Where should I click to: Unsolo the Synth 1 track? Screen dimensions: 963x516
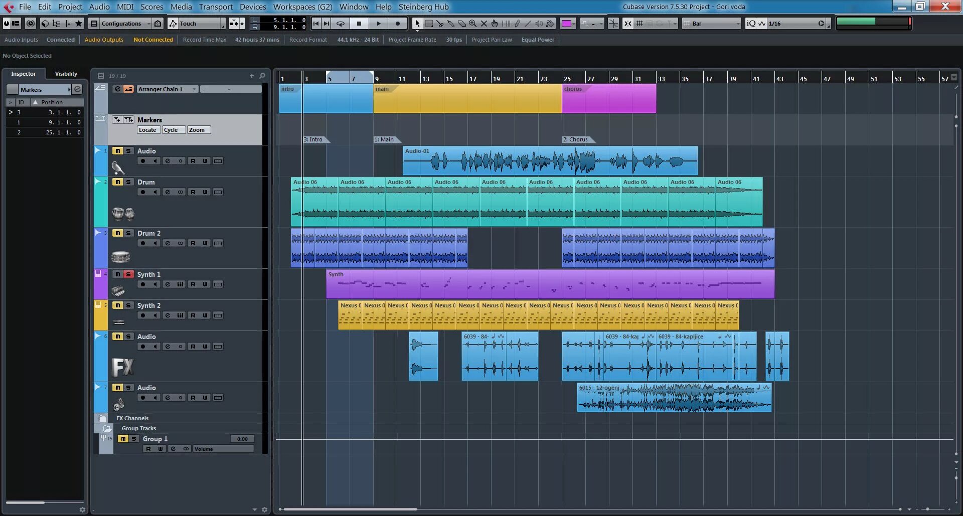pyautogui.click(x=128, y=274)
